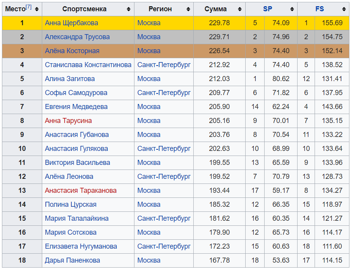Open Санкт-Петербург link in Софья Самодурова row
The height and width of the screenshot is (270, 351).
pyautogui.click(x=164, y=93)
